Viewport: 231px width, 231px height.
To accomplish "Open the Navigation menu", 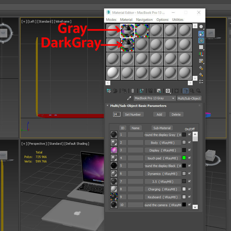I will [x=144, y=19].
